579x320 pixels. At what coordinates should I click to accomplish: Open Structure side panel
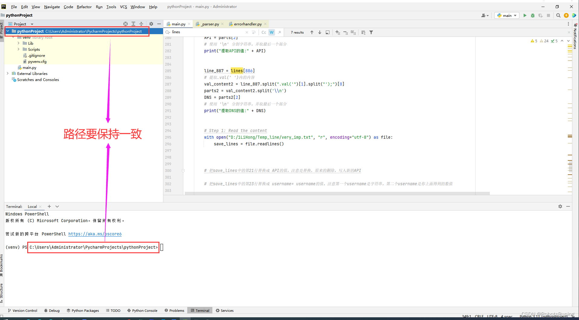coord(2,293)
